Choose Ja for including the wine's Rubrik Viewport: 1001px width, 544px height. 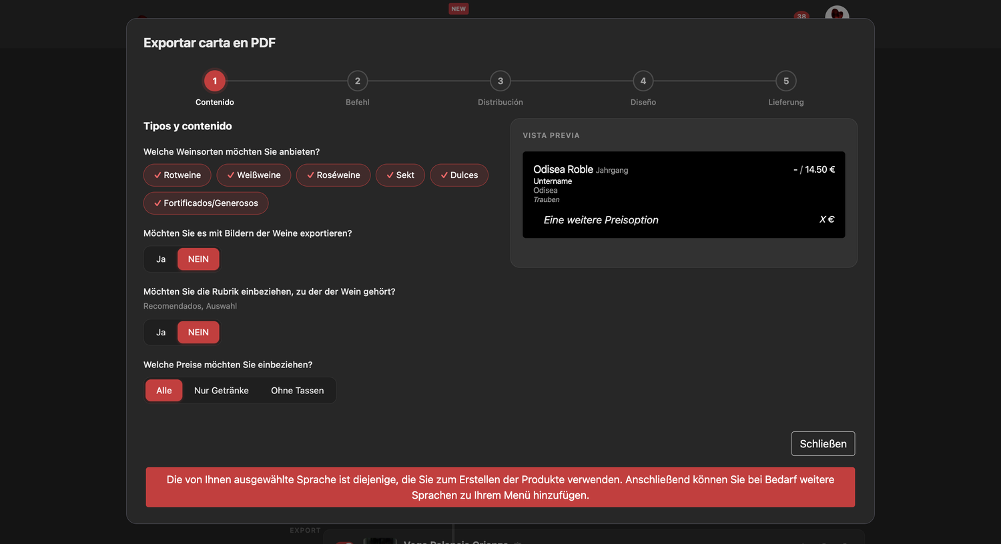[161, 333]
